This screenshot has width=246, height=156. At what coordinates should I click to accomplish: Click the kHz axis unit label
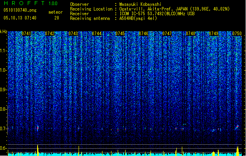click(x=4, y=32)
